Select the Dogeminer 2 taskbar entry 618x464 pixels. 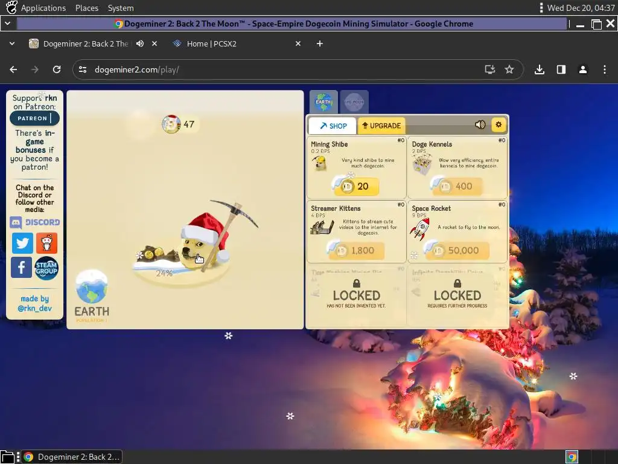[72, 457]
